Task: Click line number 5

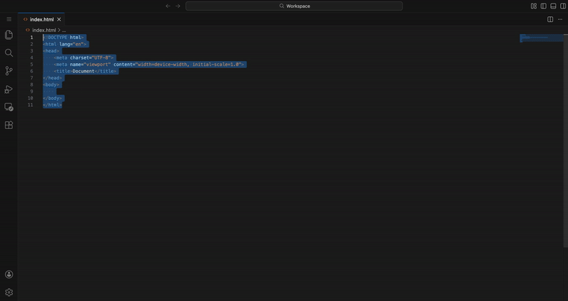Action: (x=31, y=64)
